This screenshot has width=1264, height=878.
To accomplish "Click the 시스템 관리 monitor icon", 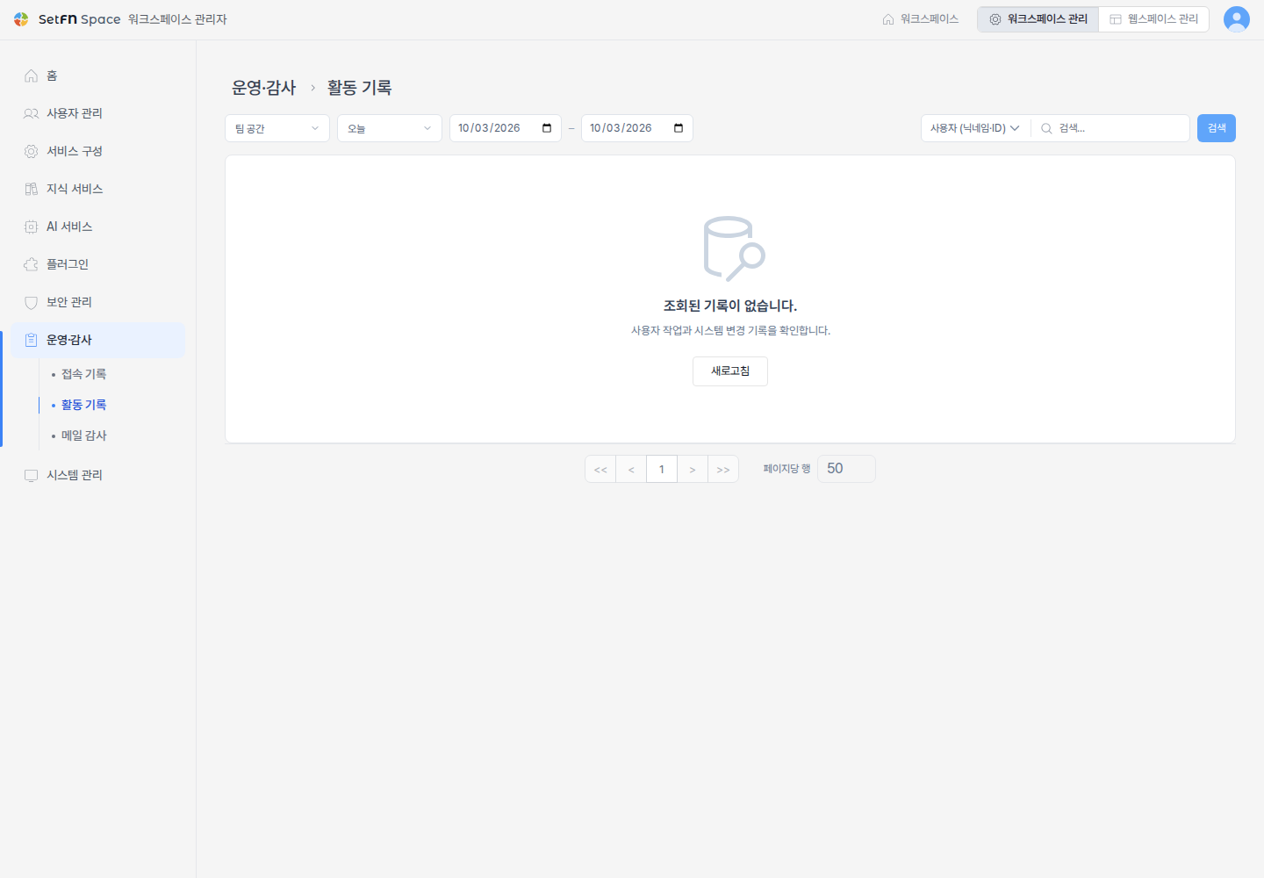I will (31, 475).
